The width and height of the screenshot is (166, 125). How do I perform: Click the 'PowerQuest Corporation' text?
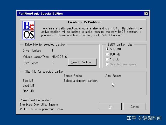point(35,100)
